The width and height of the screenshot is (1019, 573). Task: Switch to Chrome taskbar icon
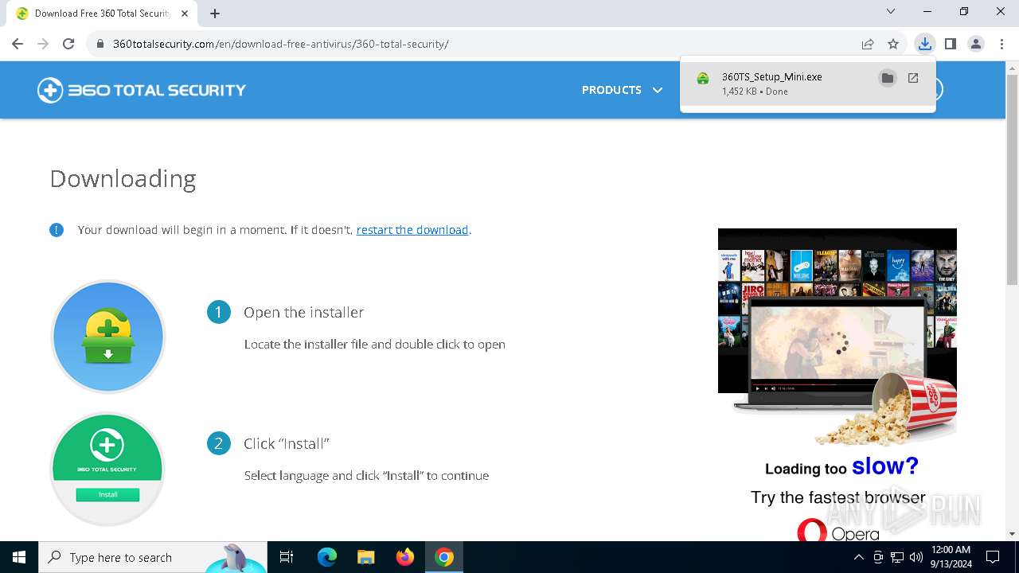click(x=444, y=557)
